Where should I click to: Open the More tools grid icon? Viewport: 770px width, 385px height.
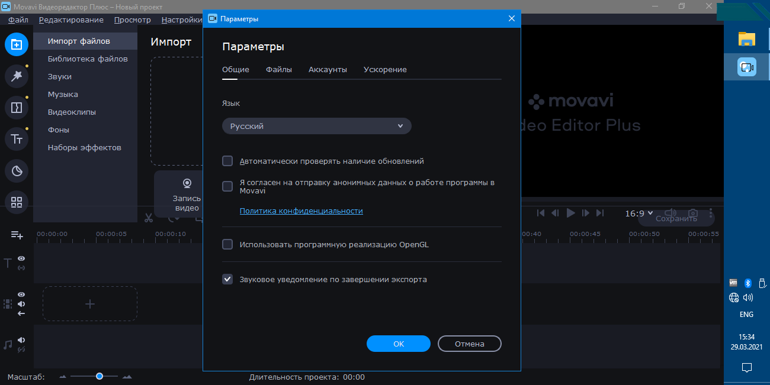(17, 202)
